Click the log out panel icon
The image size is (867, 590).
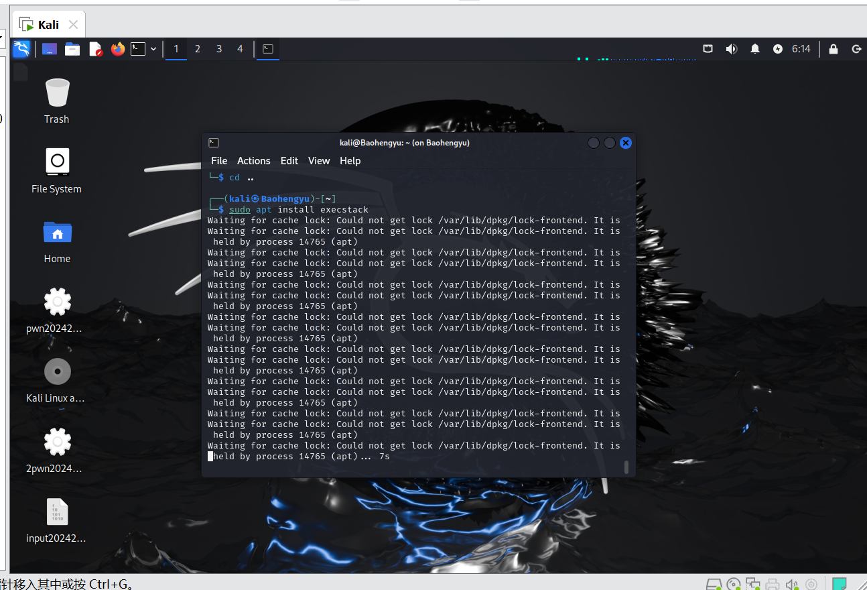click(x=856, y=49)
